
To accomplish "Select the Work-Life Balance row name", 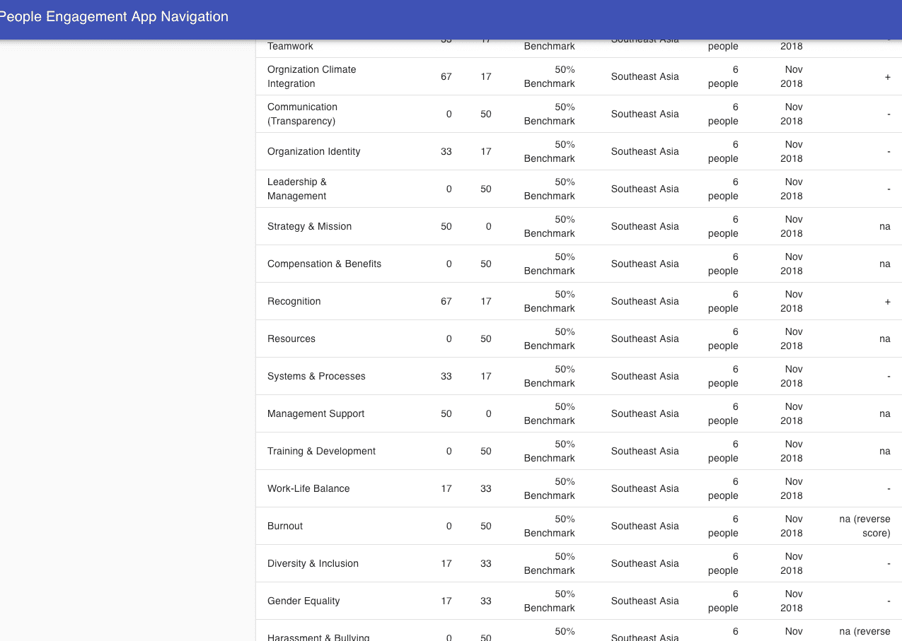I will pyautogui.click(x=308, y=488).
